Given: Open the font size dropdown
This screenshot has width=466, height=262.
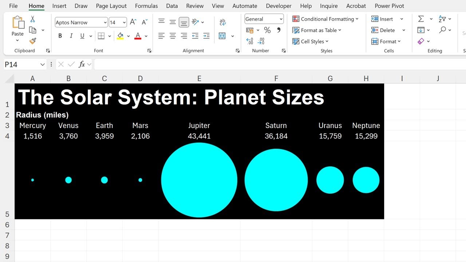Looking at the screenshot, I should coord(124,23).
